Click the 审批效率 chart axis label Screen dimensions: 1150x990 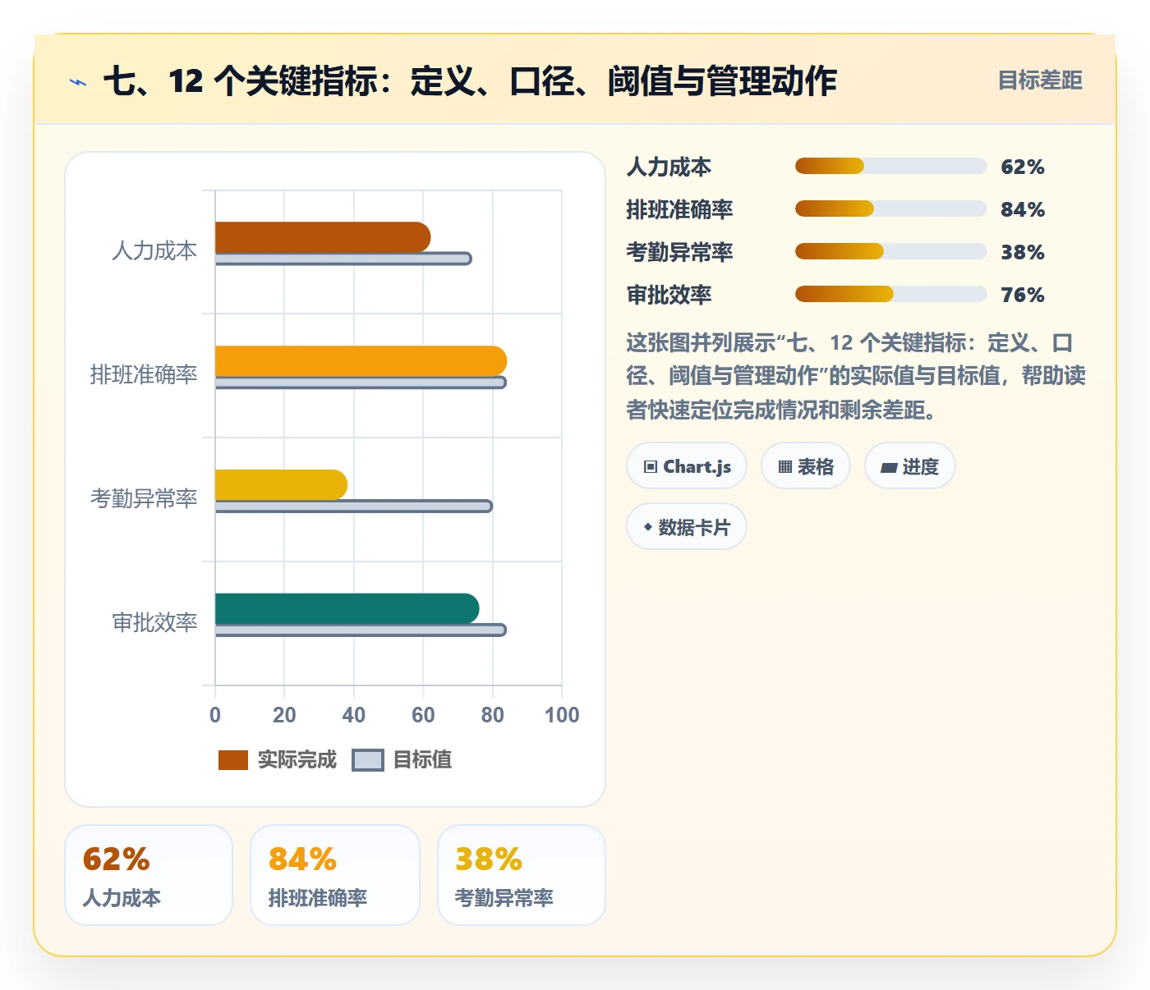click(x=154, y=622)
